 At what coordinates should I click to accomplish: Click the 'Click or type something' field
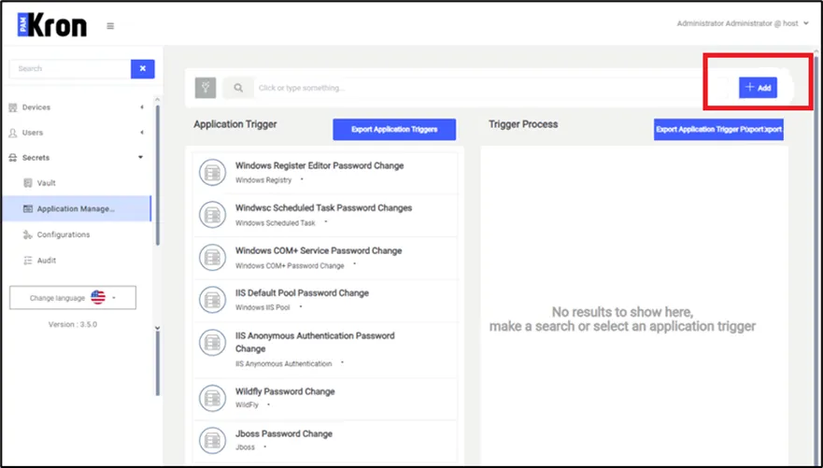tap(490, 88)
